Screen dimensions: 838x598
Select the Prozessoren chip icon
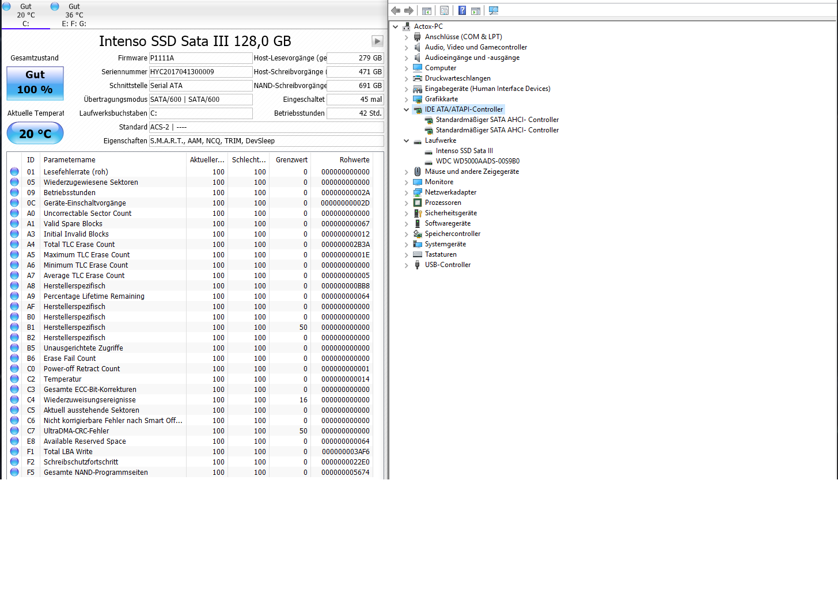pos(418,203)
